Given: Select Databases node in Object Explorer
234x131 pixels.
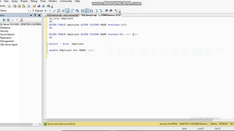Looking at the screenshot, I should click(x=5, y=28).
